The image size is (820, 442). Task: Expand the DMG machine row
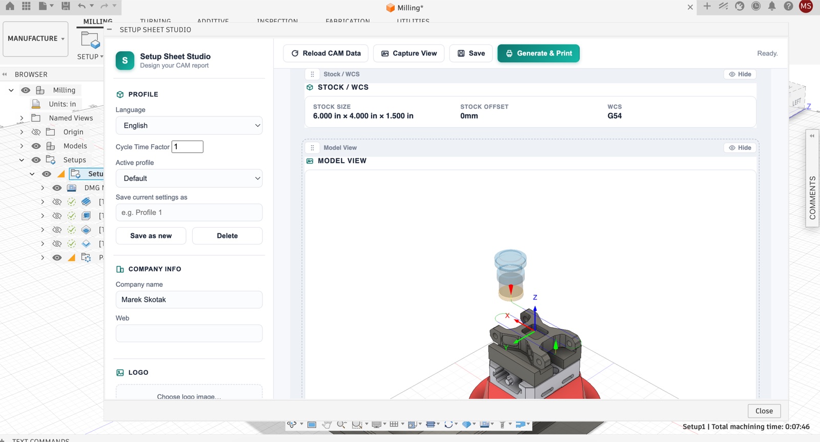pos(43,188)
